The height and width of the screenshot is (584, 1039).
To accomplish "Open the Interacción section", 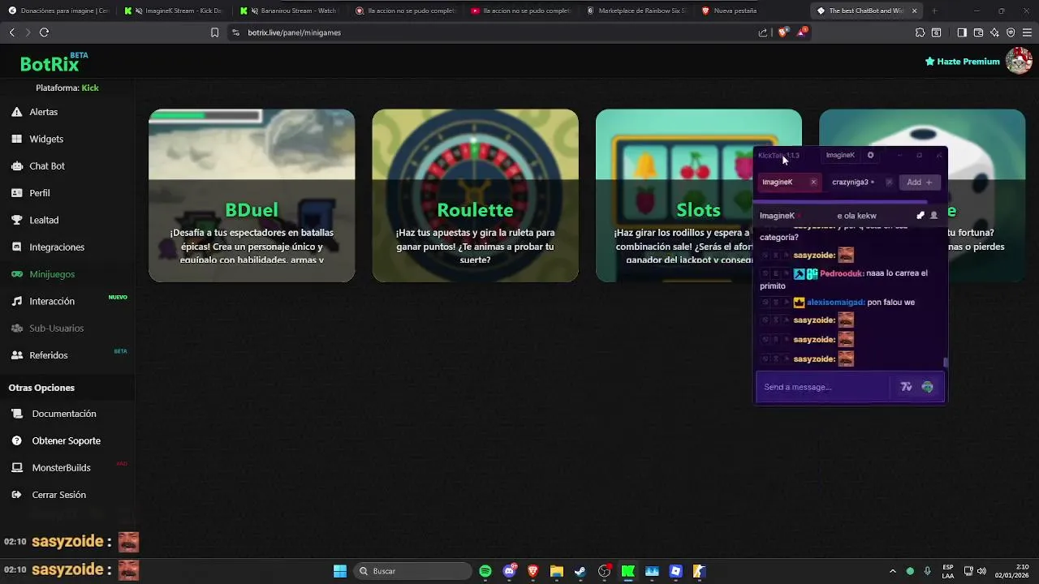I will coord(52,301).
